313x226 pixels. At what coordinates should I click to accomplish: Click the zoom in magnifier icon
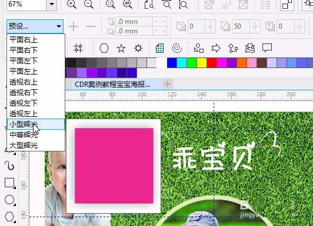pos(71,4)
